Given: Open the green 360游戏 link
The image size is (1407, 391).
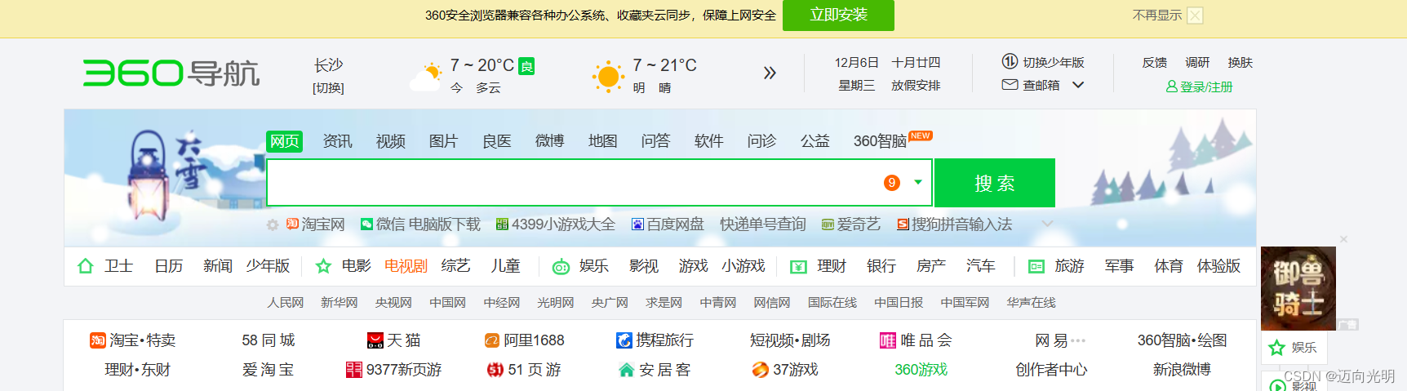Looking at the screenshot, I should click(921, 370).
